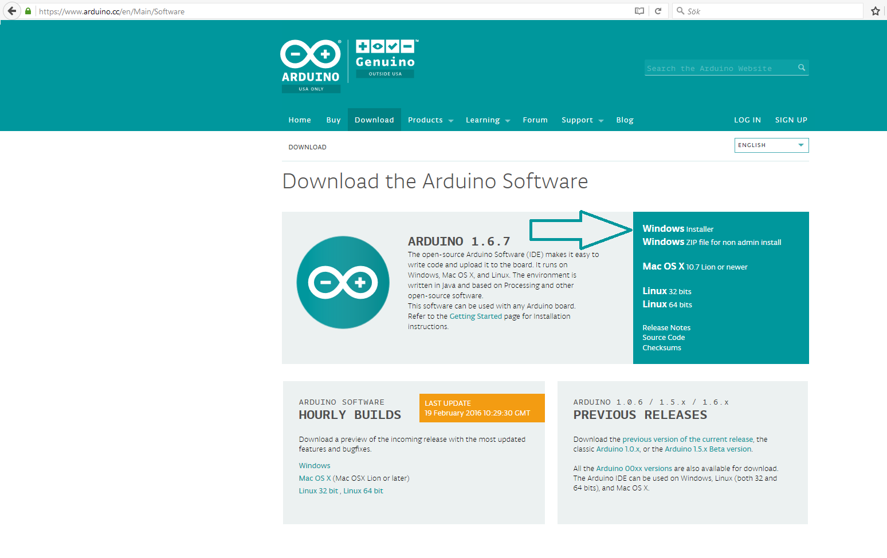Download Linux 32 bits version

click(667, 291)
